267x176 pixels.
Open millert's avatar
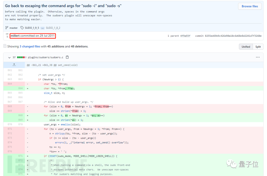[7, 36]
